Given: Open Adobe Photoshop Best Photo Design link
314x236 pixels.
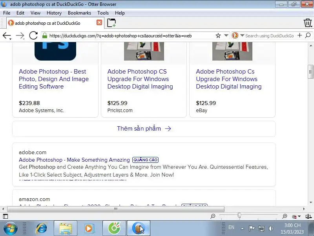Looking at the screenshot, I should [54, 79].
